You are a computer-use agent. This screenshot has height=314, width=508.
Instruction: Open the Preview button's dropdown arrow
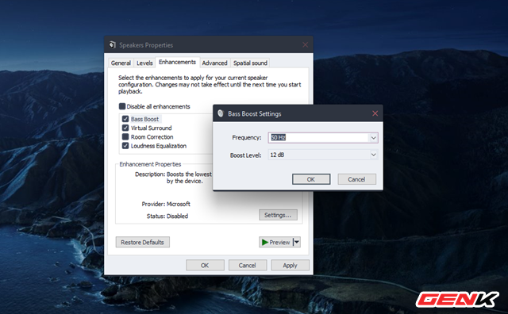297,242
